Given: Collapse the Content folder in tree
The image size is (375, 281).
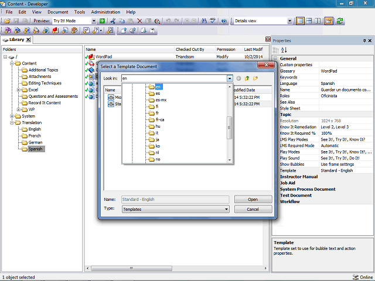Looking at the screenshot, I should coord(12,63).
